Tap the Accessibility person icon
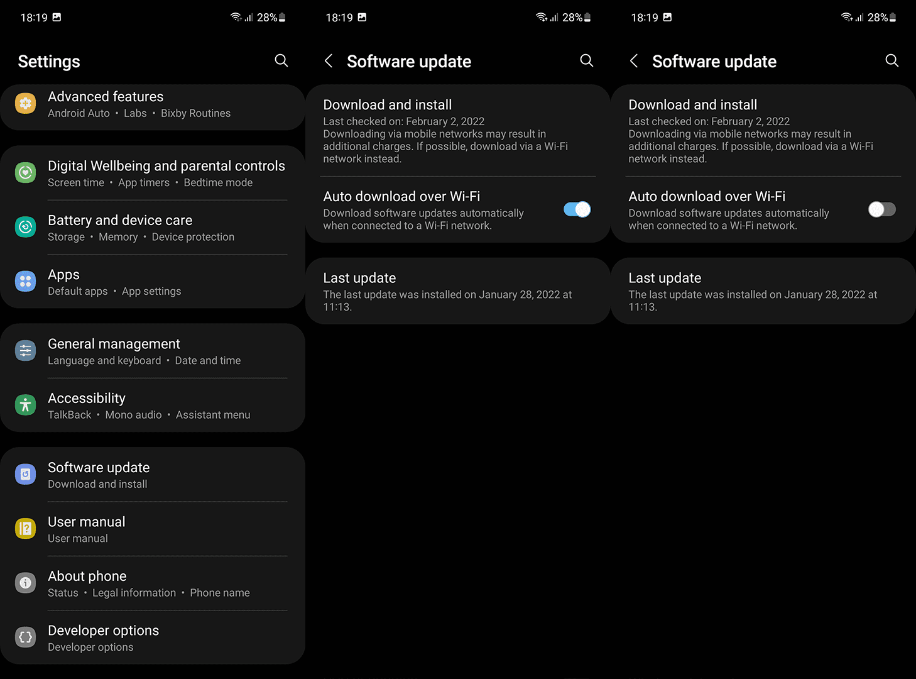The image size is (916, 679). pos(26,405)
